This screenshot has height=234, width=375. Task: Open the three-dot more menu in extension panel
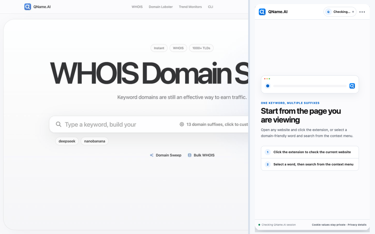pyautogui.click(x=362, y=12)
